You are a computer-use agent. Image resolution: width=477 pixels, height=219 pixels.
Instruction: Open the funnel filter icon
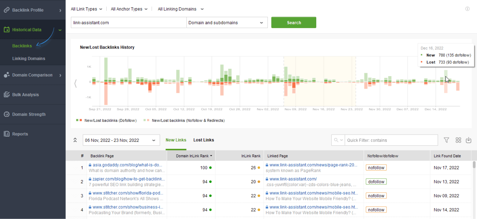pos(446,140)
